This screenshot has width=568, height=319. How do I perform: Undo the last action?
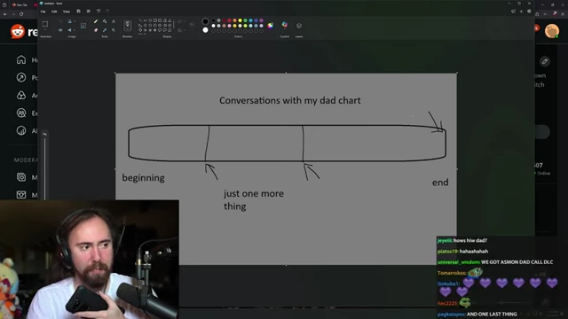99,12
